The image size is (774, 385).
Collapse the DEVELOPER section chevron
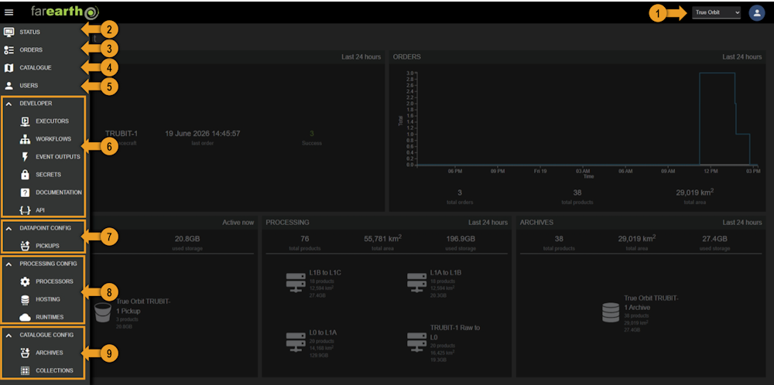tap(9, 104)
